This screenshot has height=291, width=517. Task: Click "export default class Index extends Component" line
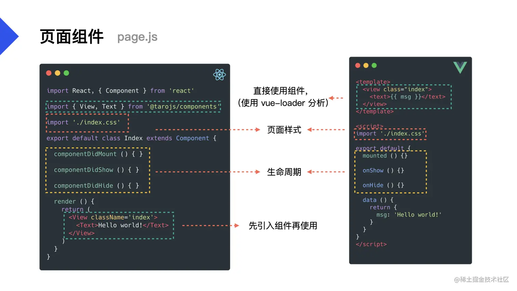(x=131, y=138)
